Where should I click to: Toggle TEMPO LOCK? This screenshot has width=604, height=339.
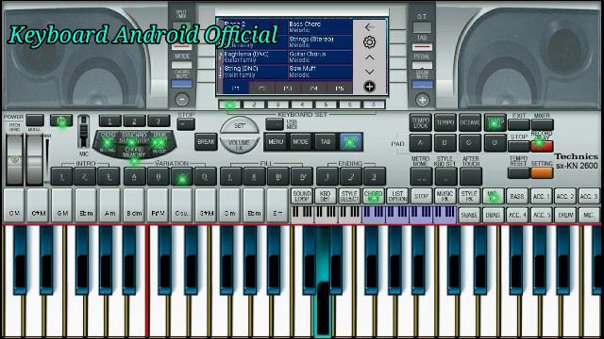tap(420, 123)
